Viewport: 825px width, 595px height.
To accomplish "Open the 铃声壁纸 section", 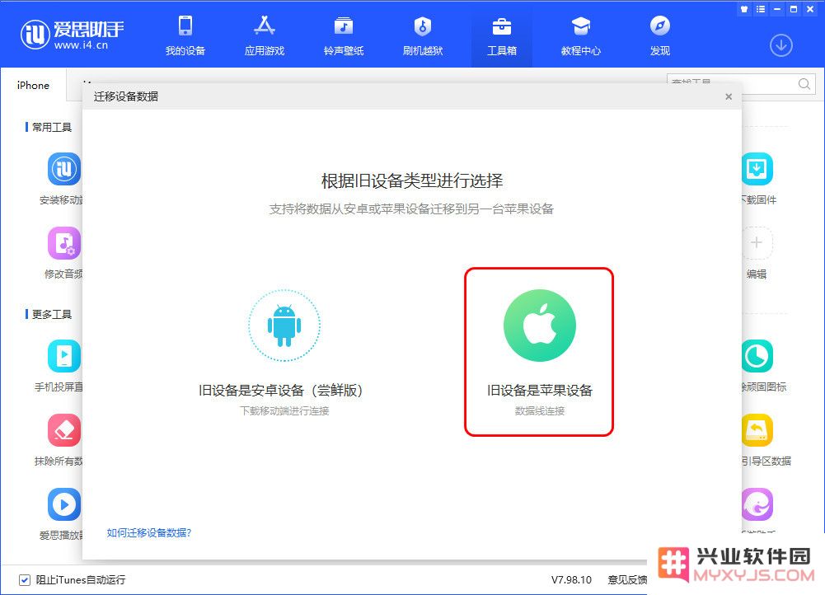I will pos(344,35).
